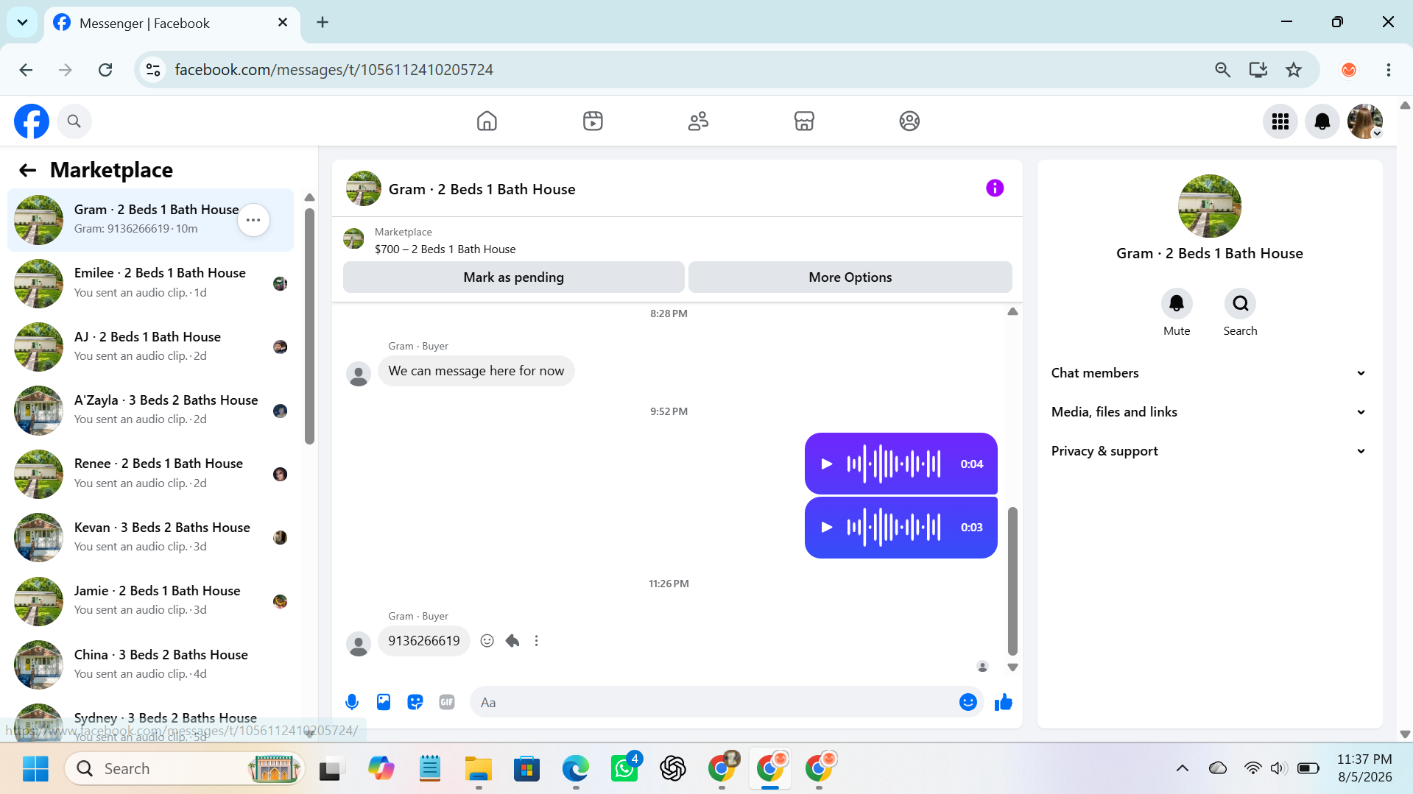Open the A'Zayla 3 Beds 2 Baths chat
The image size is (1413, 794).
click(x=151, y=411)
